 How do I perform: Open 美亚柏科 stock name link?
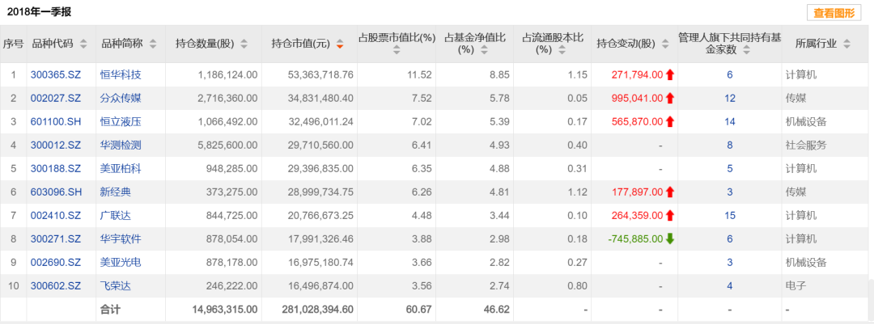coord(121,169)
